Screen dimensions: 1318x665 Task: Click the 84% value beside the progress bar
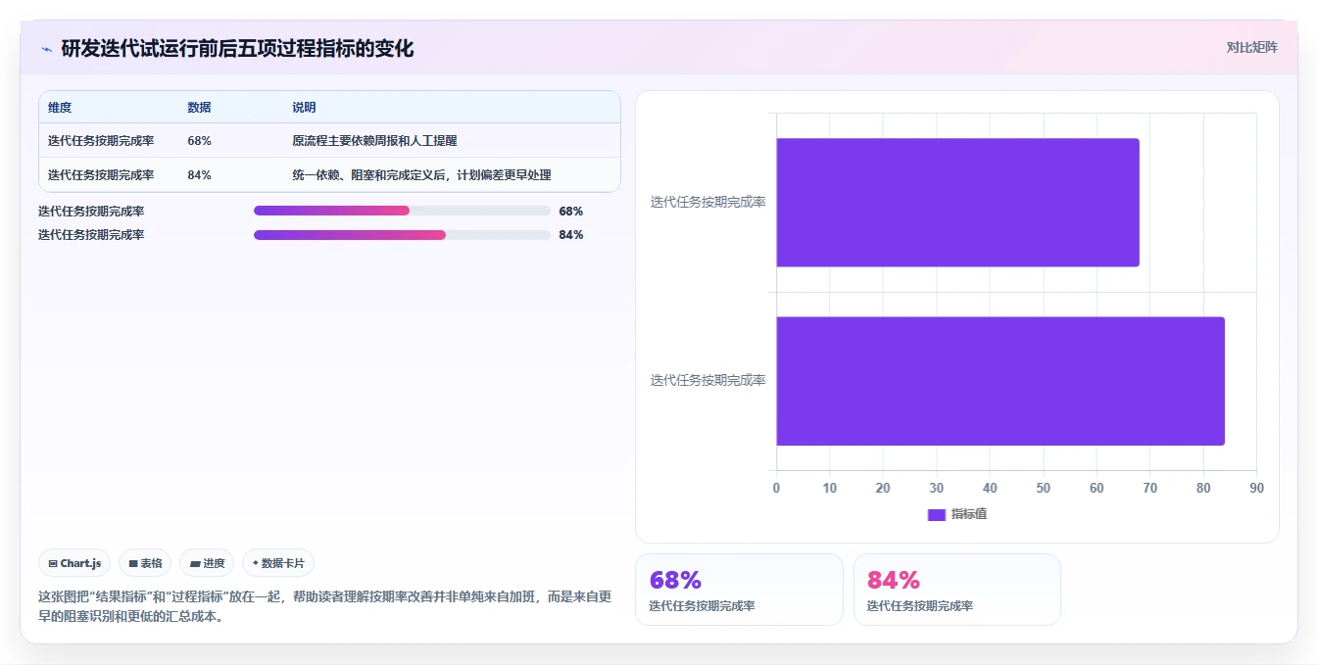(571, 235)
